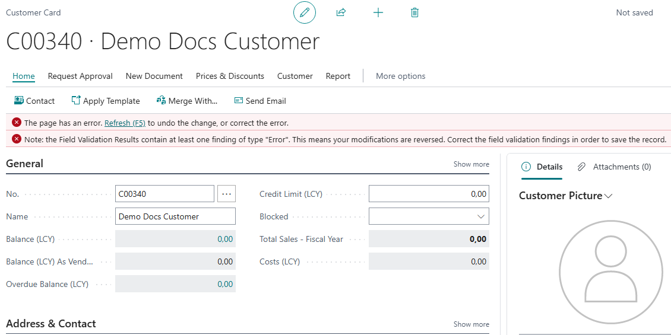Click Apply Template action
Image resolution: width=671 pixels, height=335 pixels.
pyautogui.click(x=106, y=101)
